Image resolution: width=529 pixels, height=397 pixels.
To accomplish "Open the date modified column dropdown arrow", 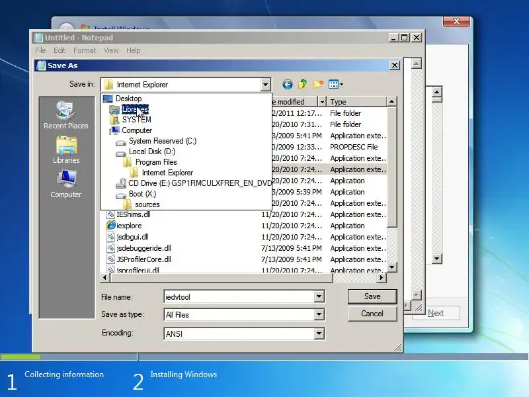I will tap(322, 102).
